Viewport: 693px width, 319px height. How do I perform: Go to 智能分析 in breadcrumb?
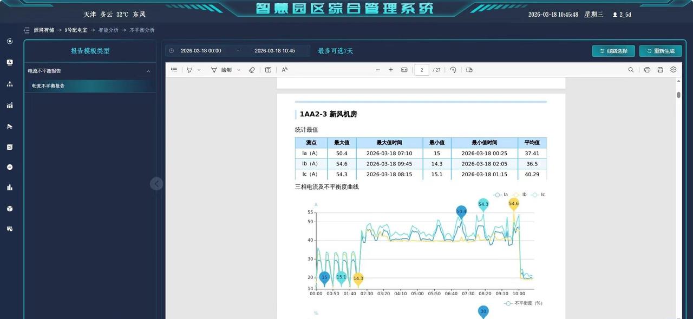pos(108,30)
